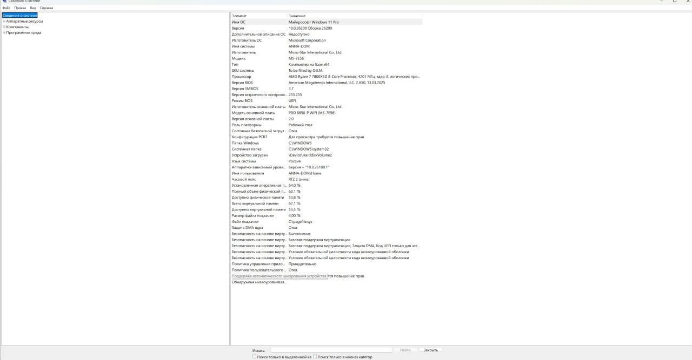Screen dimensions: 692x360
Task: Select the Версия основной платы row
Action: pyautogui.click(x=327, y=119)
